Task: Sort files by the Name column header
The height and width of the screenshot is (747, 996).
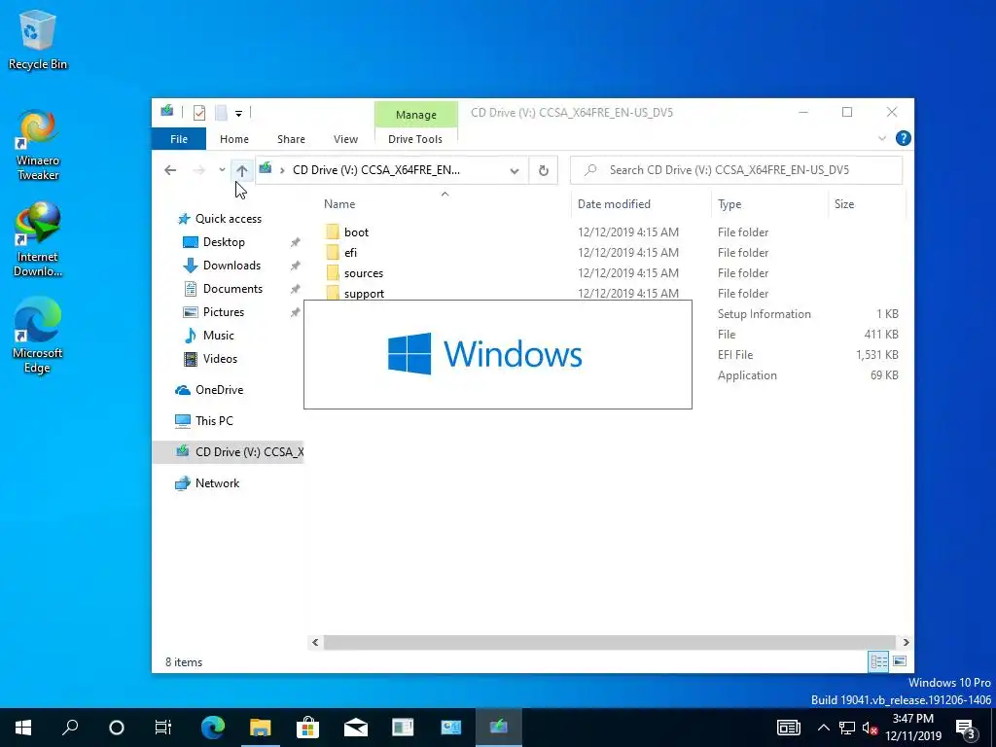Action: [339, 204]
